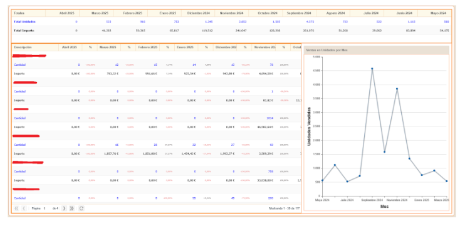
Task: Go to the first page of results
Action: click(x=16, y=208)
